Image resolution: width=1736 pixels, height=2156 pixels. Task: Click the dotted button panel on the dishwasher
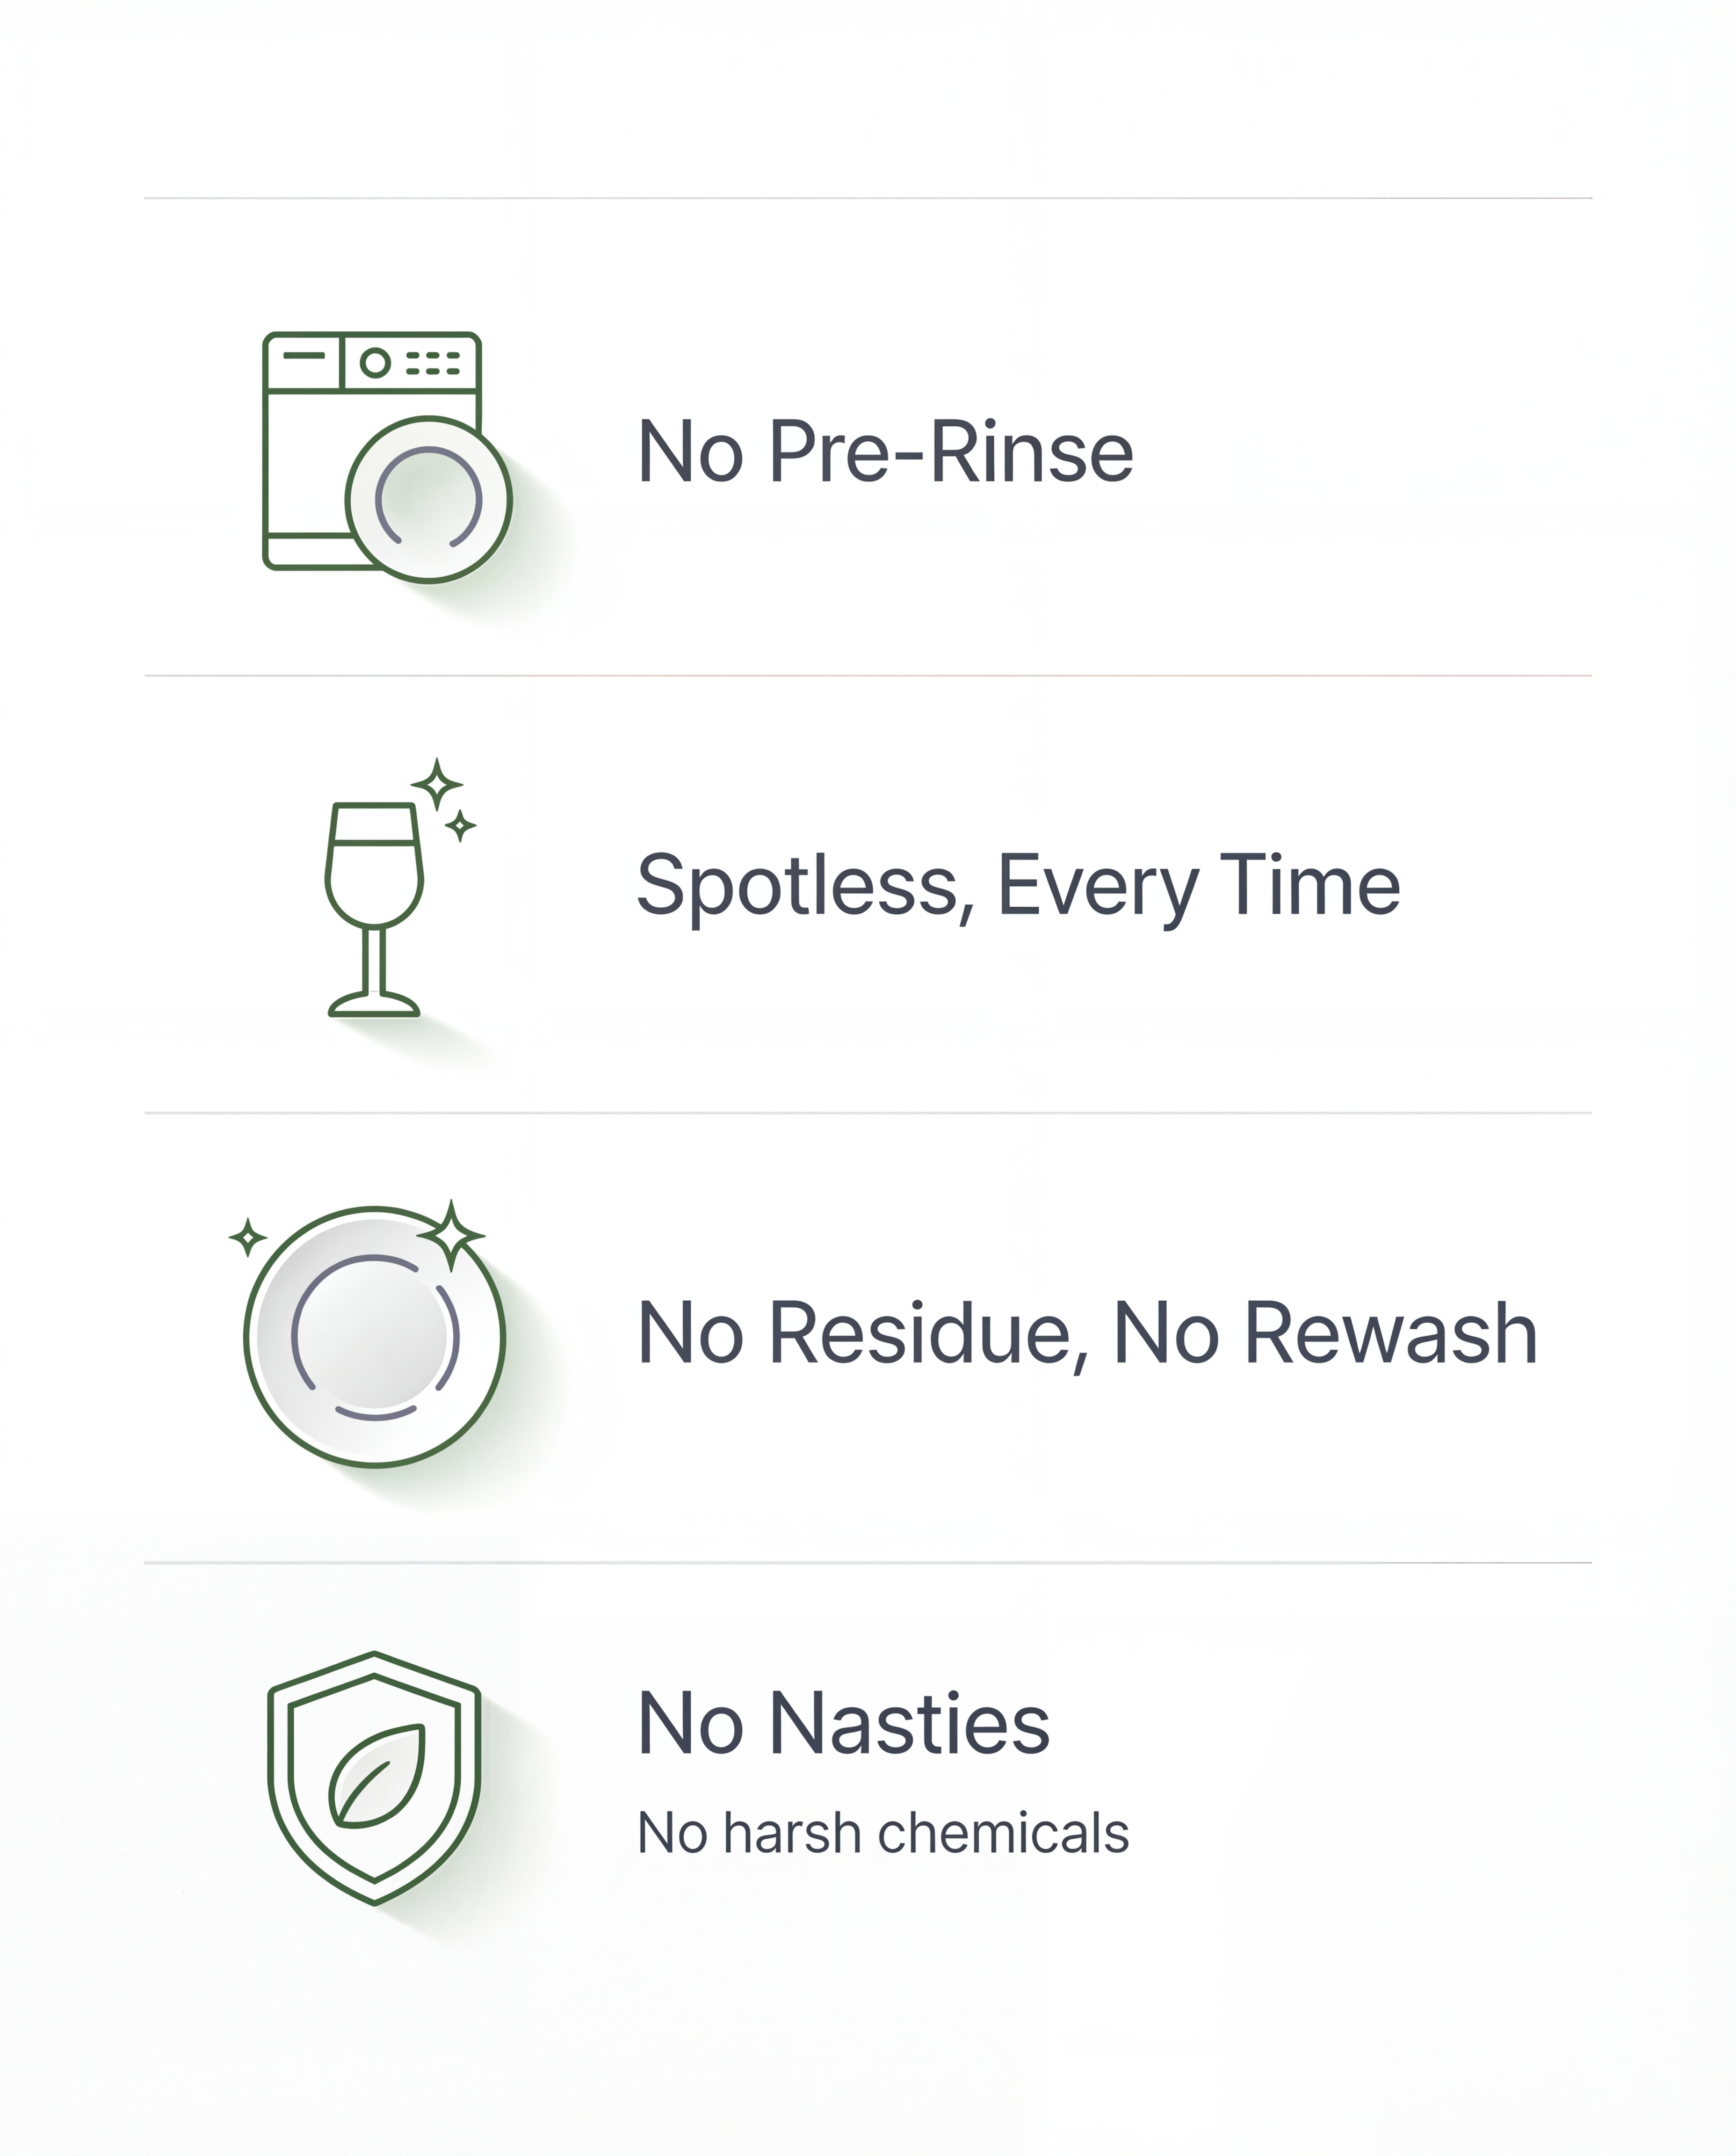tap(433, 362)
